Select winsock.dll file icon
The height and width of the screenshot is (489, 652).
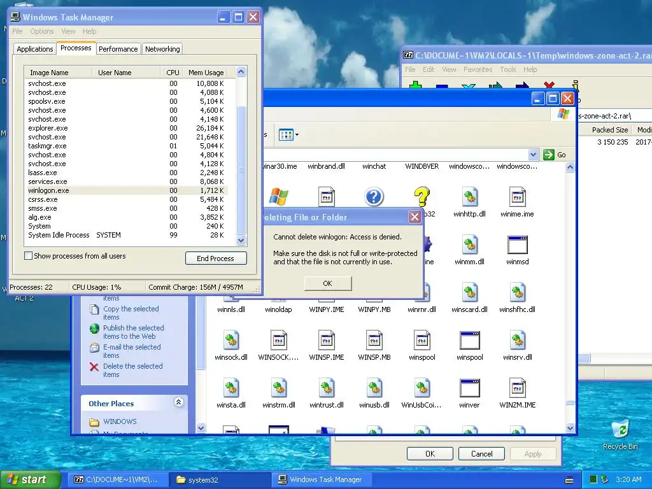pos(230,340)
